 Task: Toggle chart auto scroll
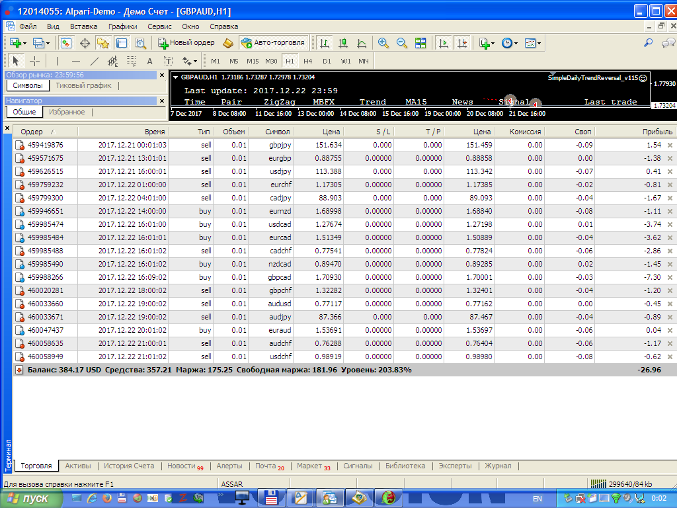(443, 43)
